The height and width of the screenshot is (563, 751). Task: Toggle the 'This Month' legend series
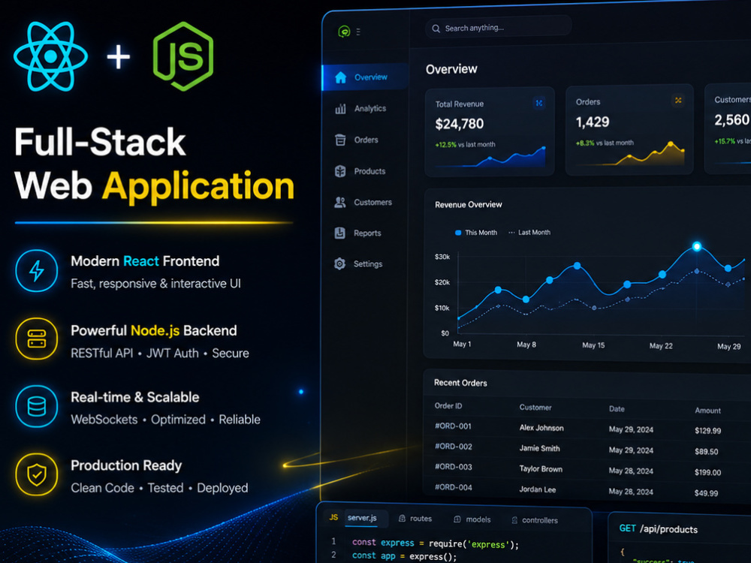pos(475,233)
